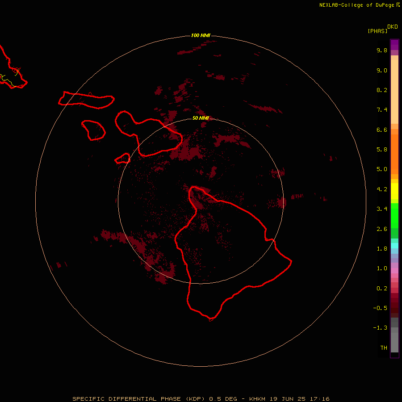402x402 pixels.
Task: Click the 1.8 value on color scale
Action: 382,249
